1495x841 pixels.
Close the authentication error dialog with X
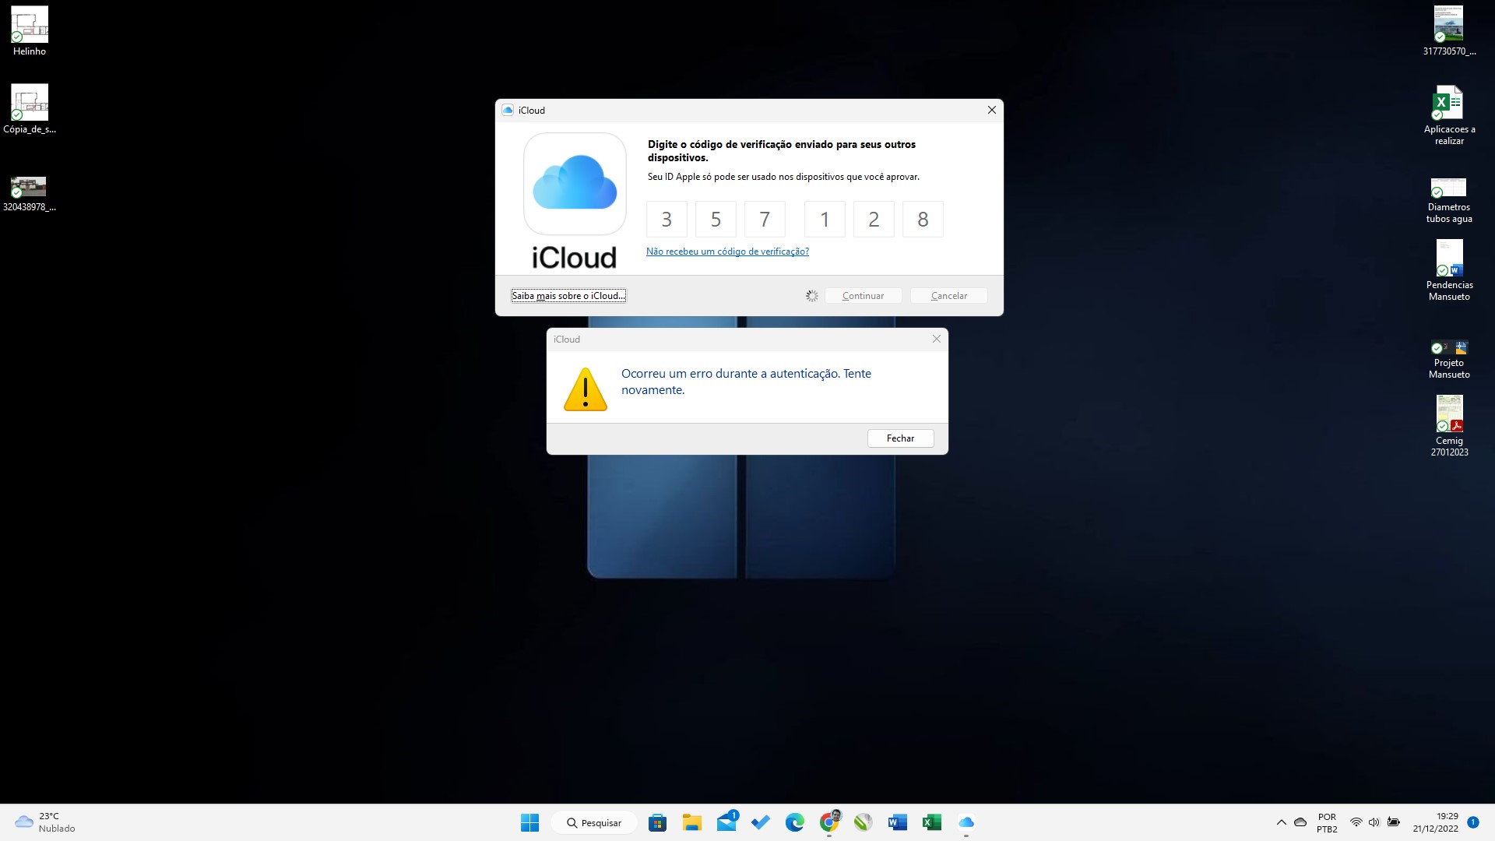click(937, 339)
